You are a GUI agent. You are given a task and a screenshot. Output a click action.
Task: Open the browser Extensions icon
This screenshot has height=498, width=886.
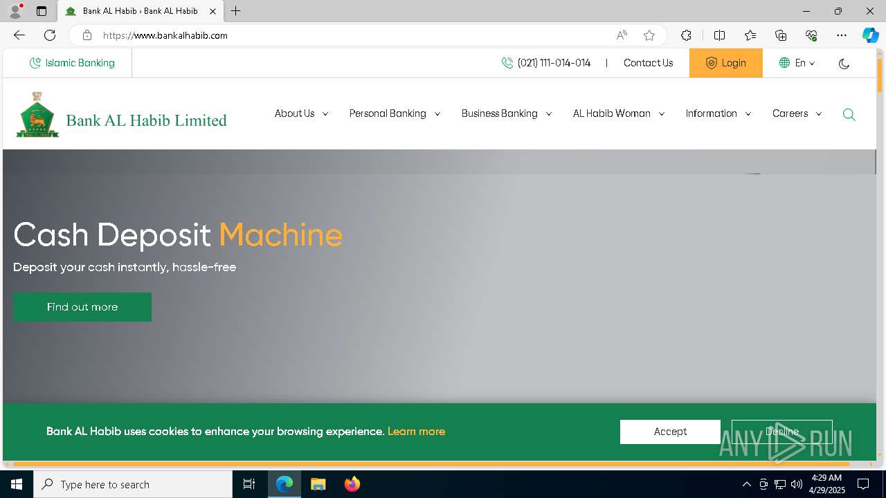[x=686, y=35]
